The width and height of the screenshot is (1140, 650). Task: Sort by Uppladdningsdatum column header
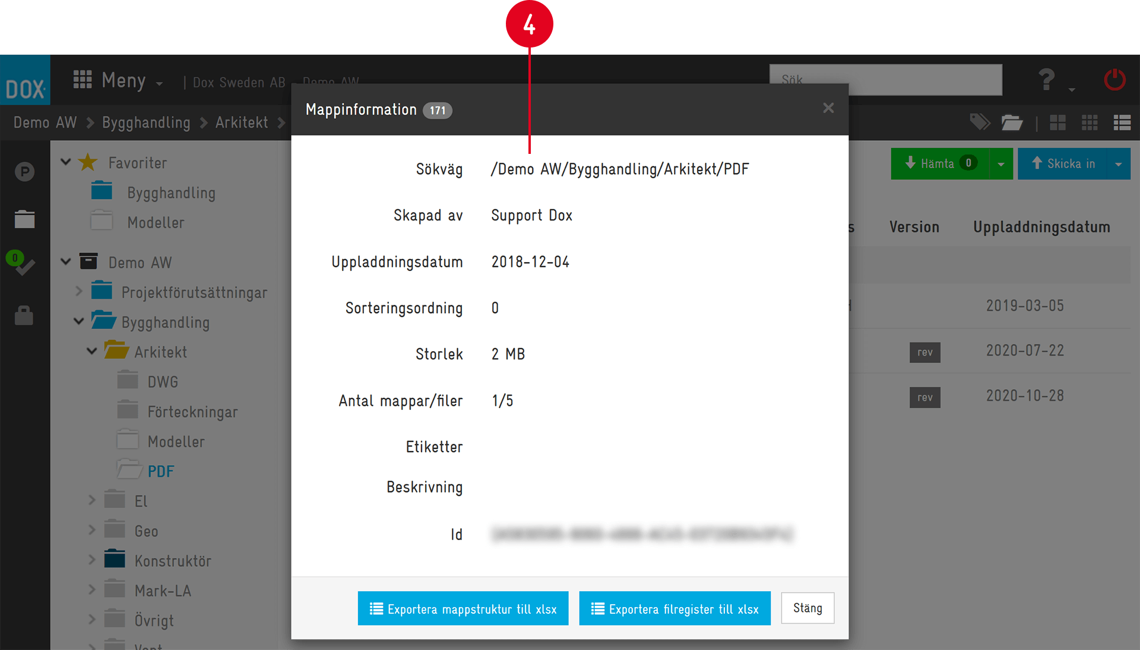(1041, 226)
